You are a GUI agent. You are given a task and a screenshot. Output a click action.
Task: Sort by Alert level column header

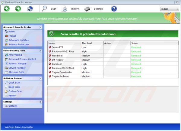pyautogui.click(x=92, y=43)
